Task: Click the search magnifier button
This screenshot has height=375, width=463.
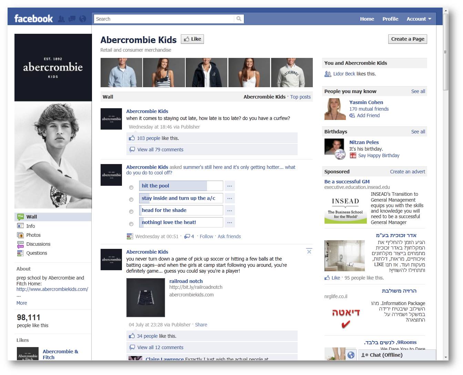Action: (239, 19)
